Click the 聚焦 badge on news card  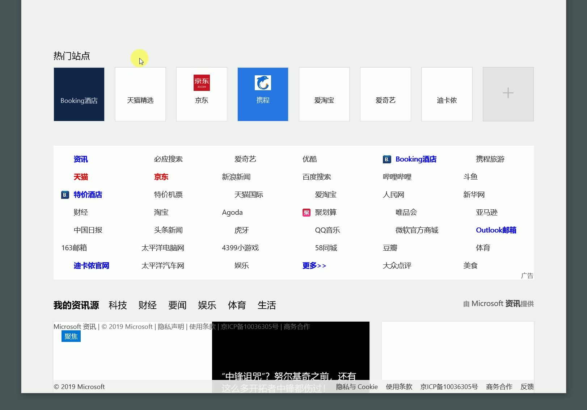pos(71,336)
